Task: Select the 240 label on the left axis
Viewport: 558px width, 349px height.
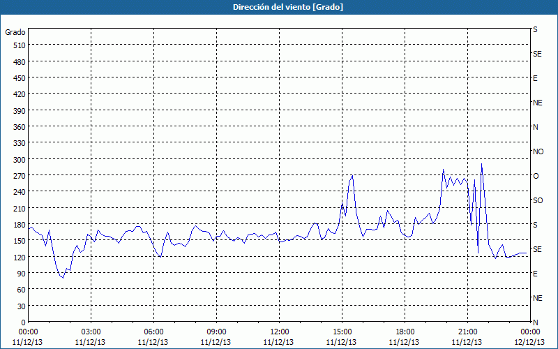Action: pos(20,192)
